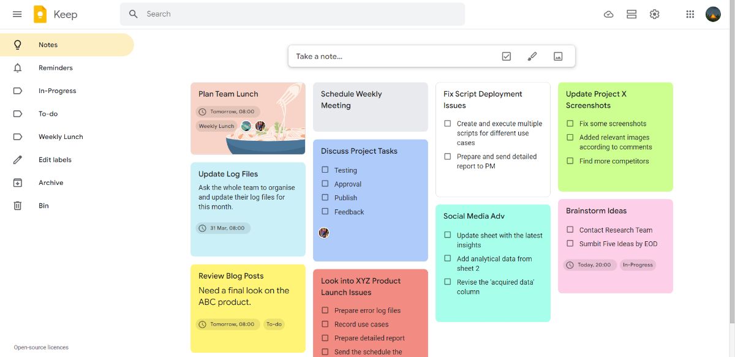
Task: Click the search magnifier icon
Action: point(133,13)
